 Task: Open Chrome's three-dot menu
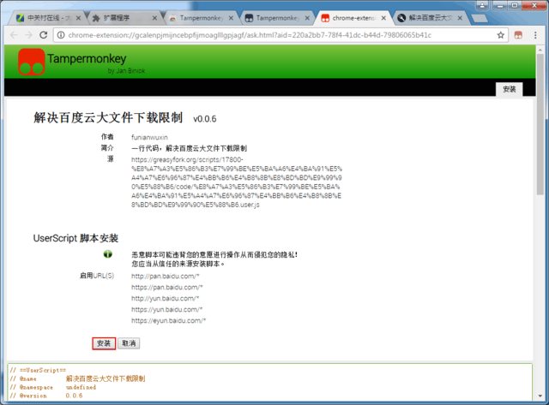[x=535, y=35]
